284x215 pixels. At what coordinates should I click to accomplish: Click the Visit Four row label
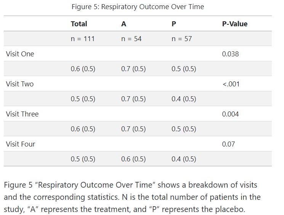(x=21, y=144)
